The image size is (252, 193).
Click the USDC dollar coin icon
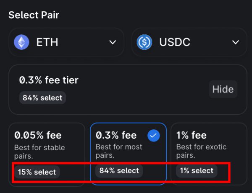tap(145, 42)
